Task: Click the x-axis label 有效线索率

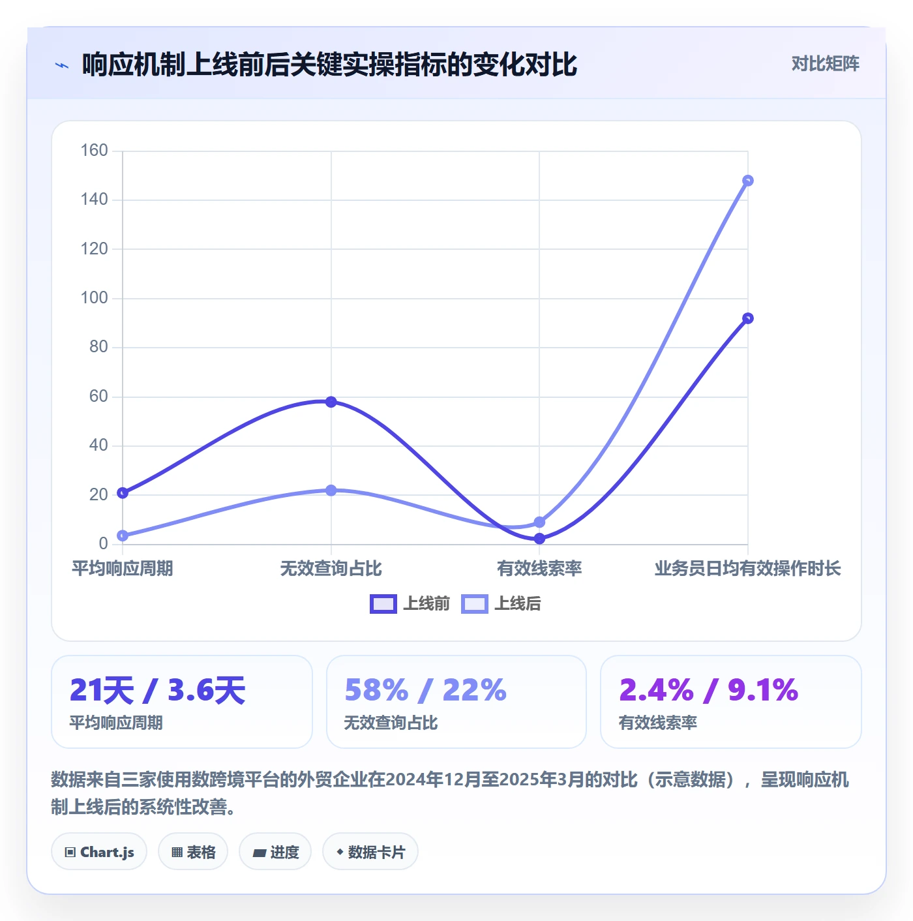Action: click(539, 568)
